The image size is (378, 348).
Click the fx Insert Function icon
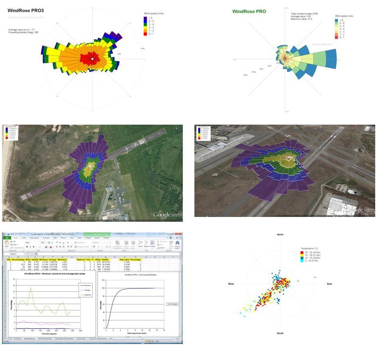(36, 254)
